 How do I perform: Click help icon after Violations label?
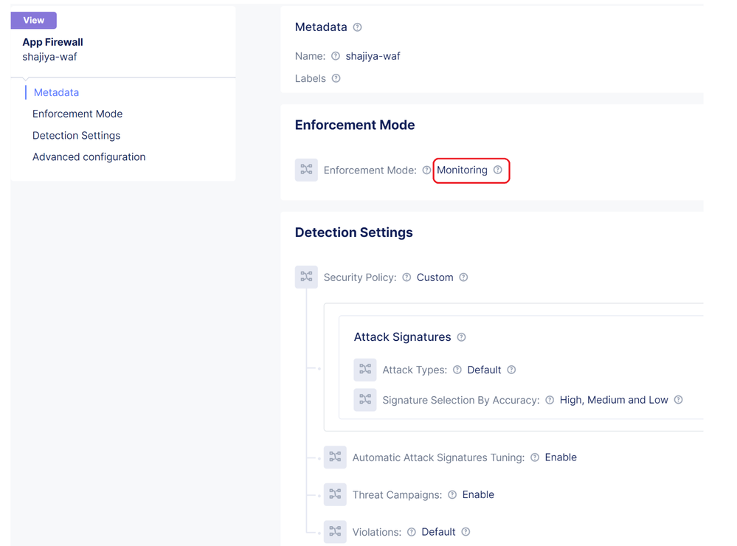[411, 532]
